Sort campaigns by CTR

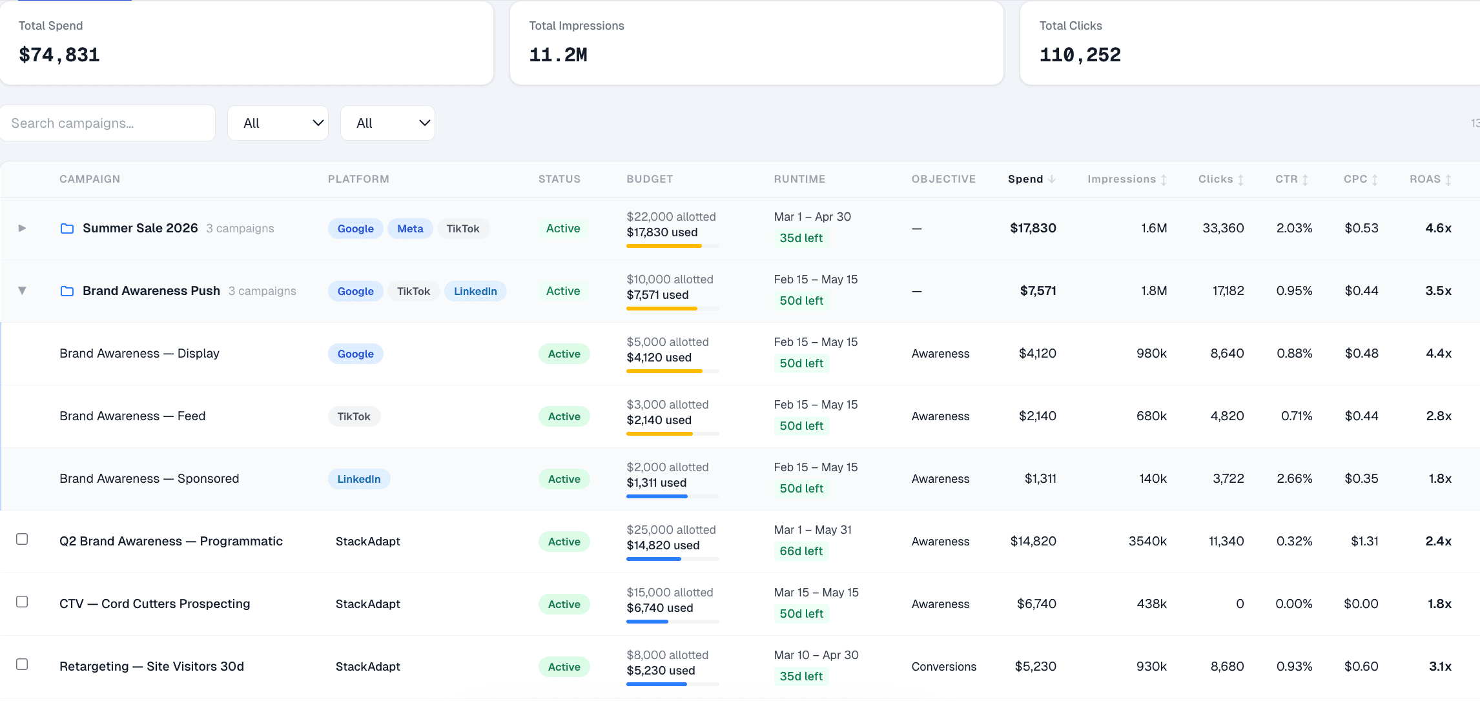(x=1306, y=179)
